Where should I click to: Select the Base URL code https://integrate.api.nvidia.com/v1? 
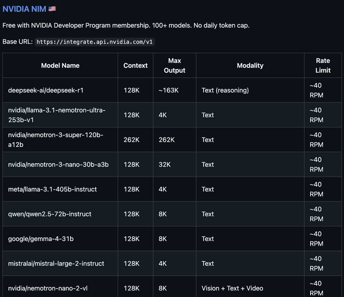coord(95,42)
